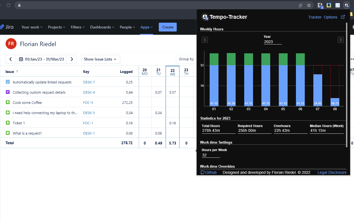Click the Create button

pyautogui.click(x=168, y=27)
